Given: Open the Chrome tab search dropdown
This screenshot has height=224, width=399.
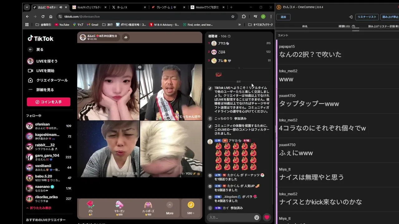Looking at the screenshot, I should [x=27, y=7].
